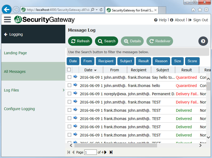This screenshot has width=212, height=158.
Task: Click the Logging back arrow
Action: pyautogui.click(x=6, y=34)
